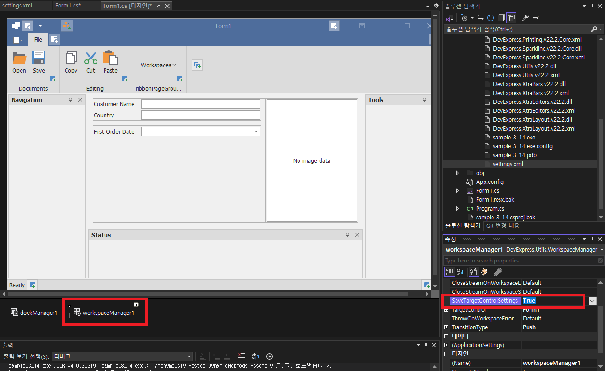Select workspaceManager1 component in tray
The image size is (605, 371).
pyautogui.click(x=105, y=313)
